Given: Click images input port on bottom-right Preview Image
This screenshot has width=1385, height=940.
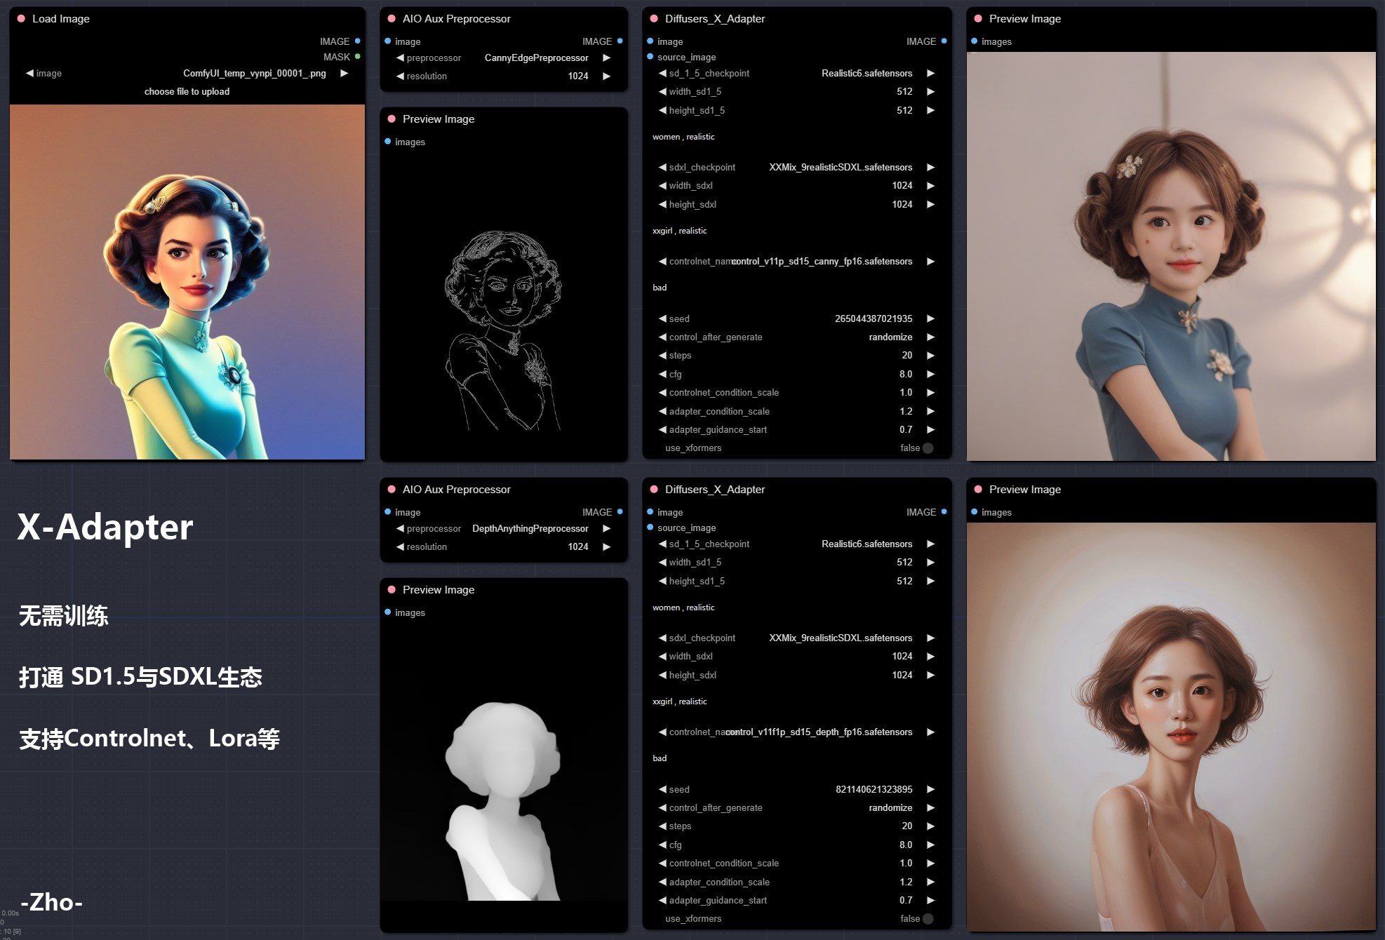Looking at the screenshot, I should tap(975, 512).
